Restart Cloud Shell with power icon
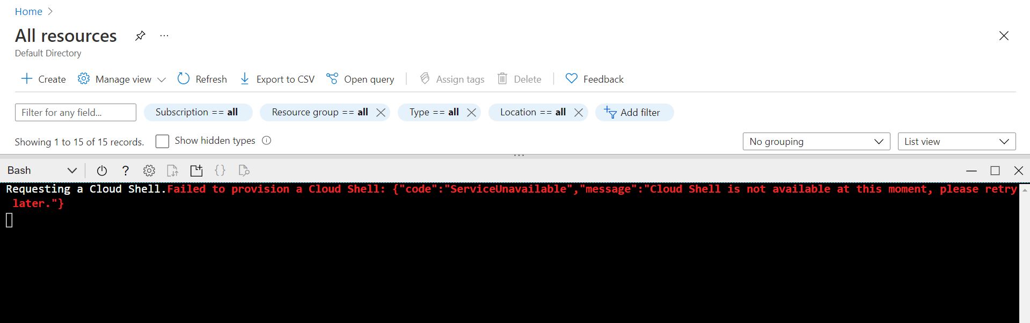 (x=101, y=171)
